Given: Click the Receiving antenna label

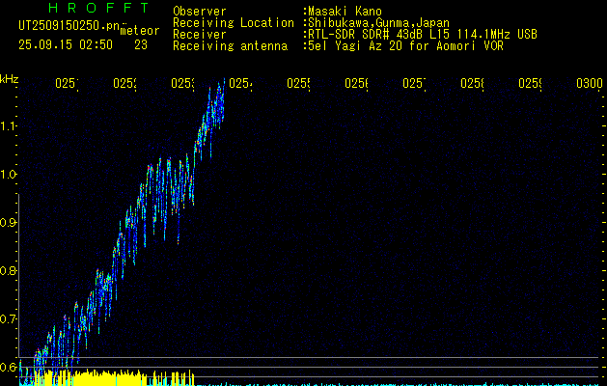Looking at the screenshot, I should click(230, 46).
